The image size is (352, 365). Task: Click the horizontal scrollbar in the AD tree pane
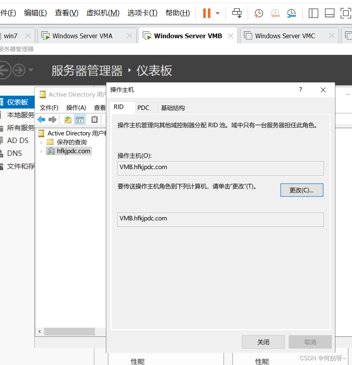69,331
